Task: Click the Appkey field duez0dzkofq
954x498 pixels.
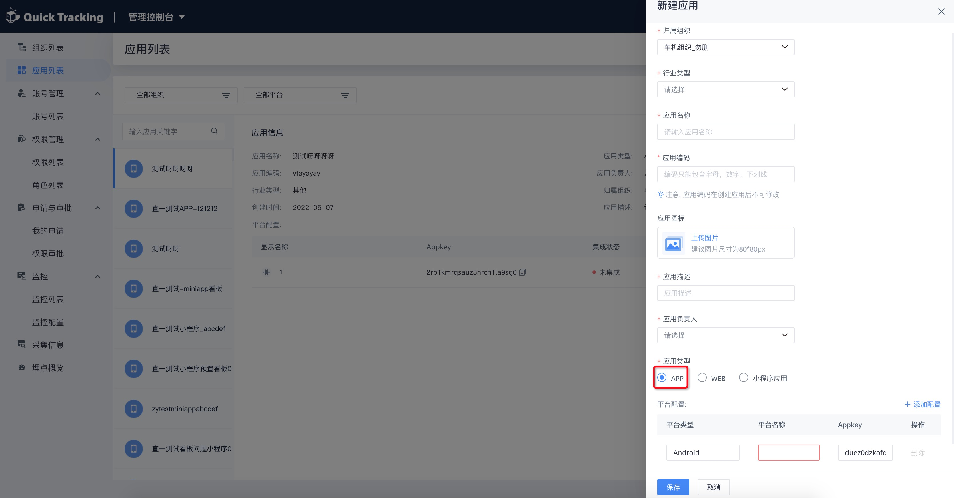Action: (x=865, y=453)
